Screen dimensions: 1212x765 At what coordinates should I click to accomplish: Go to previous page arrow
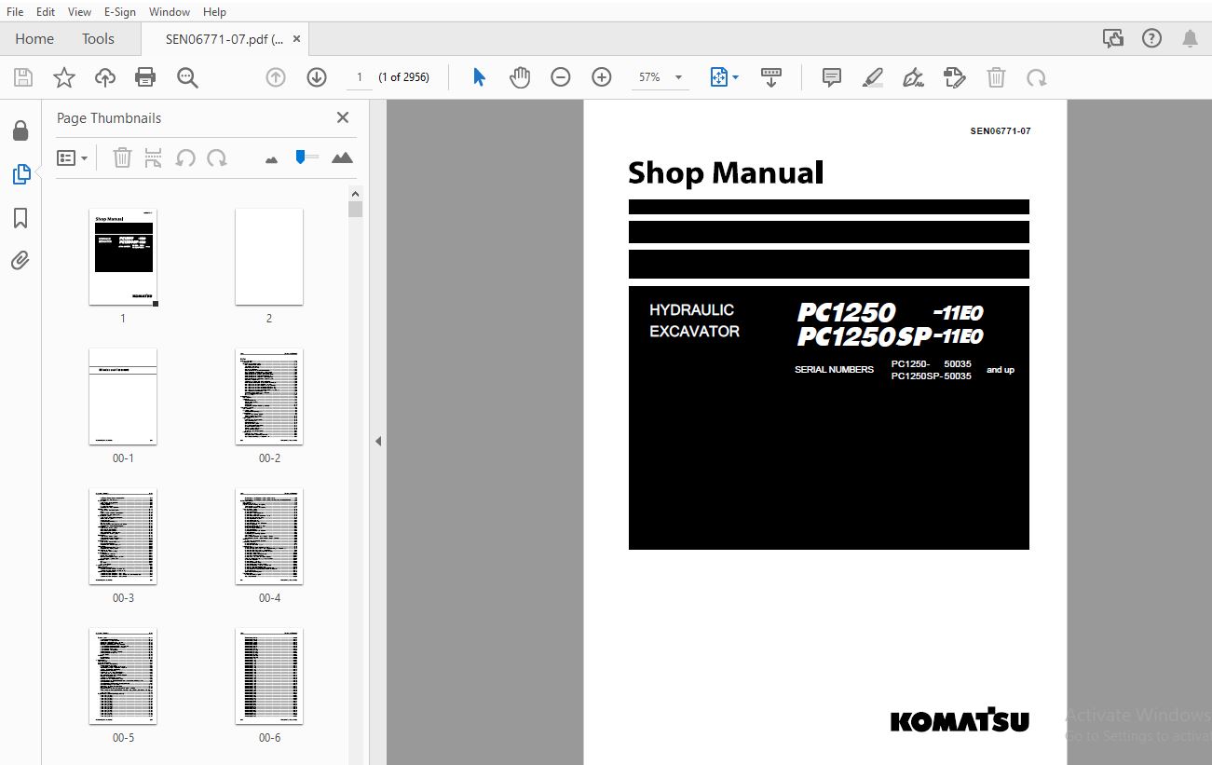point(276,77)
